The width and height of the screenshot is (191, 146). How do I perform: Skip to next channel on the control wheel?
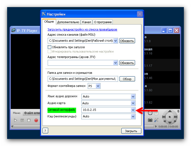point(176,117)
